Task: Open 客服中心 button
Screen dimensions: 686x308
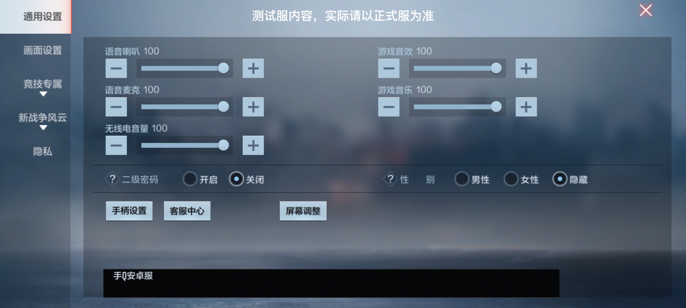Action: point(187,211)
